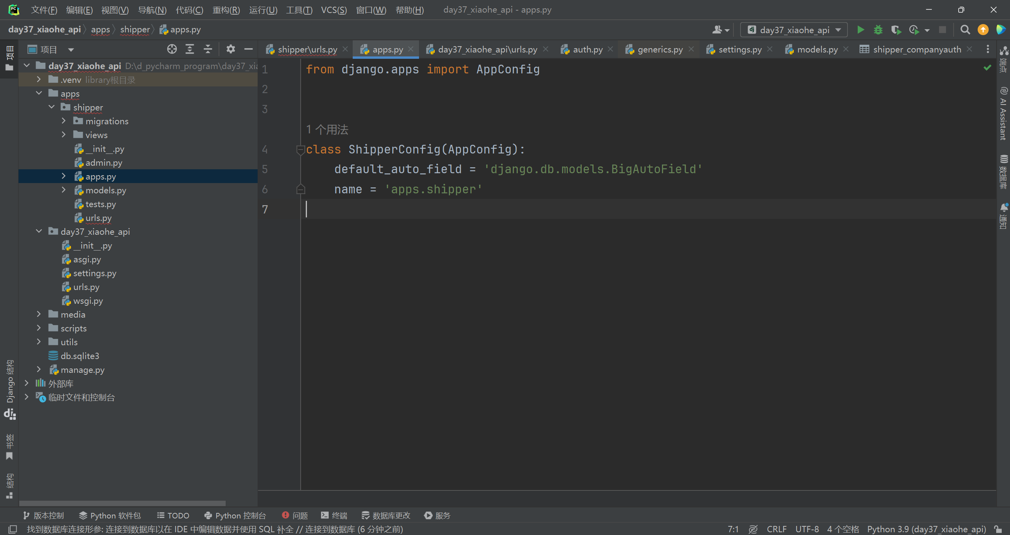Open the project view dropdown arrow
The width and height of the screenshot is (1010, 535).
(x=71, y=50)
